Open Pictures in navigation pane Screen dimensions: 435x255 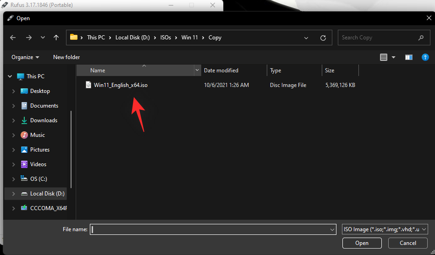click(40, 150)
